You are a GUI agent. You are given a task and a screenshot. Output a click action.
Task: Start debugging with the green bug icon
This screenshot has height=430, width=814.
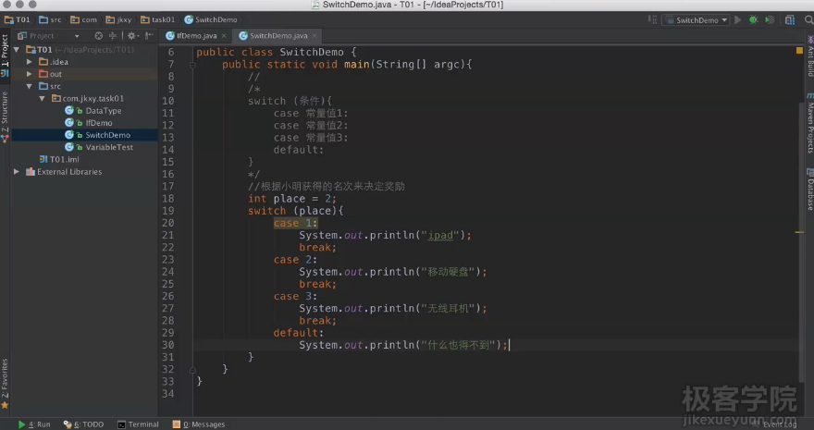tap(753, 19)
